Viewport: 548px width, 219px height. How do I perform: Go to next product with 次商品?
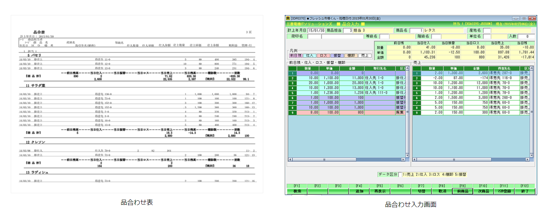(483, 191)
